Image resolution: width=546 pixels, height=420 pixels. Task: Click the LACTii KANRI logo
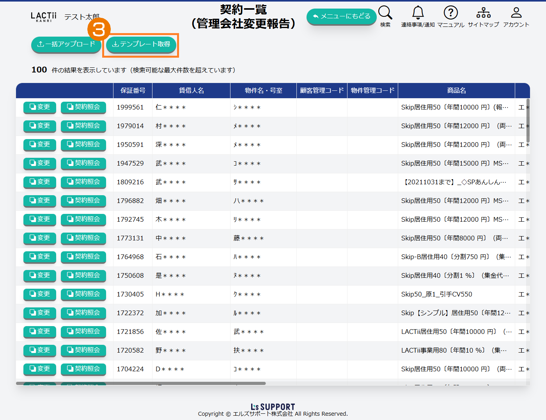coord(43,17)
